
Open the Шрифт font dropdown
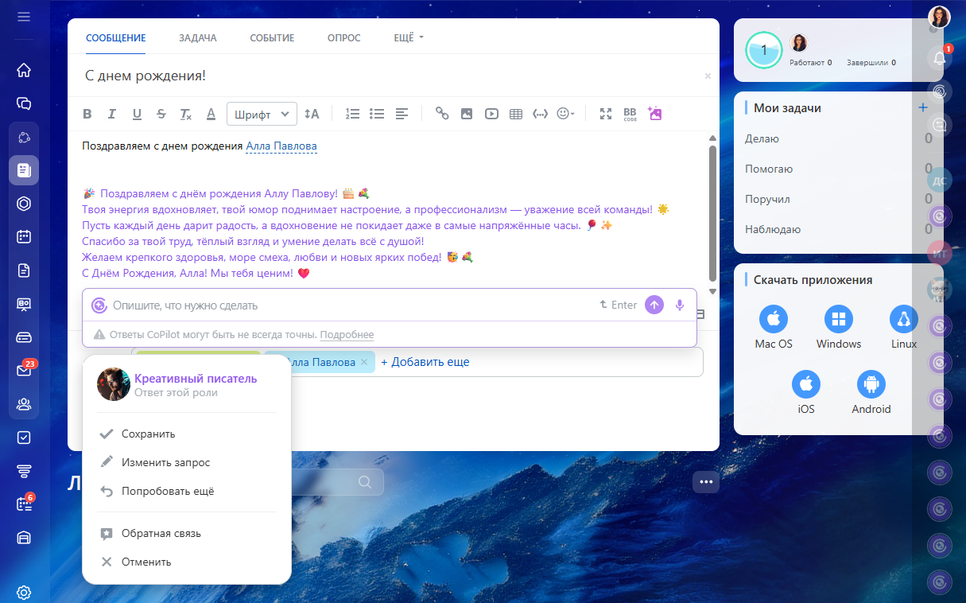click(x=262, y=114)
